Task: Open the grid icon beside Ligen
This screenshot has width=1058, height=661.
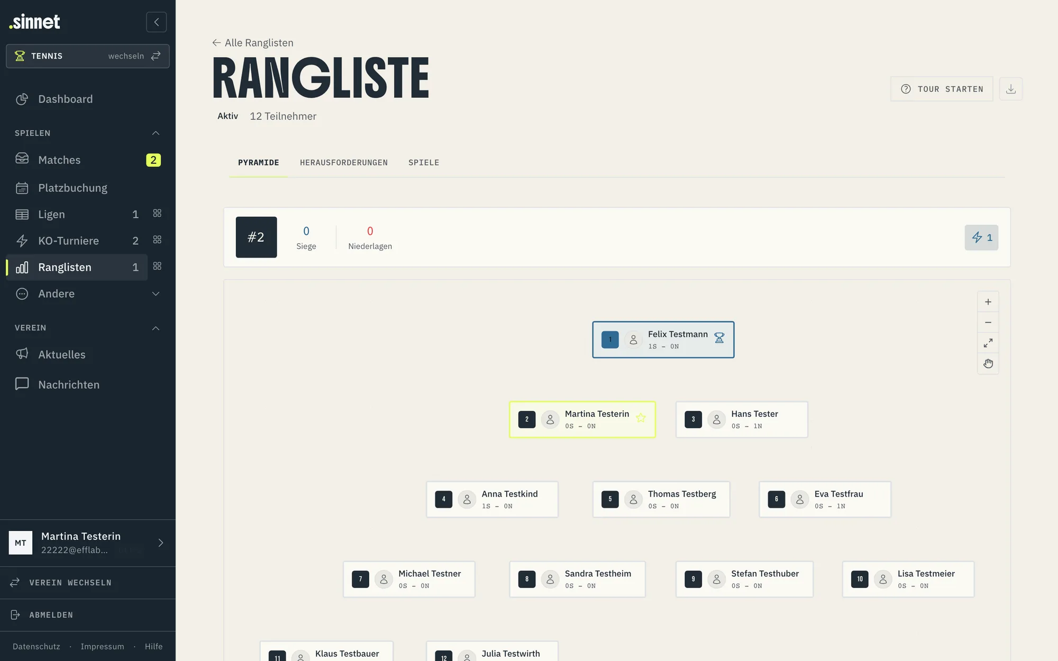Action: click(x=157, y=214)
